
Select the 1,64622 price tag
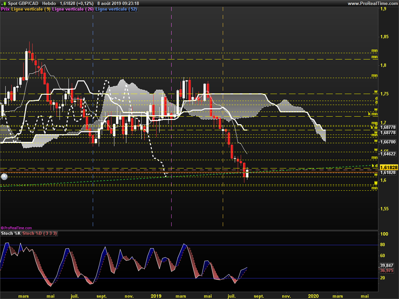pyautogui.click(x=388, y=154)
